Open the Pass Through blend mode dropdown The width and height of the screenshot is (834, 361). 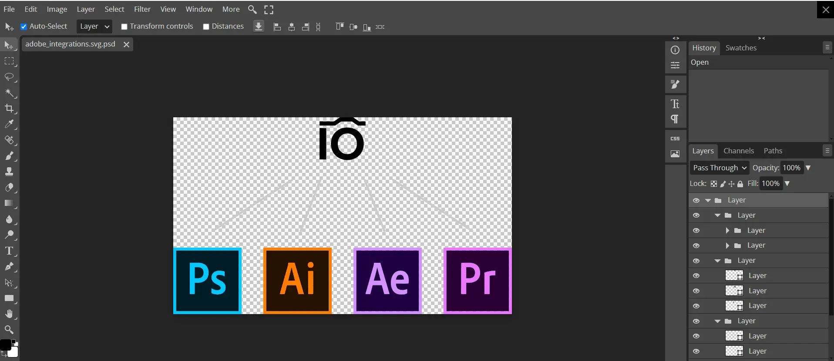pos(720,168)
